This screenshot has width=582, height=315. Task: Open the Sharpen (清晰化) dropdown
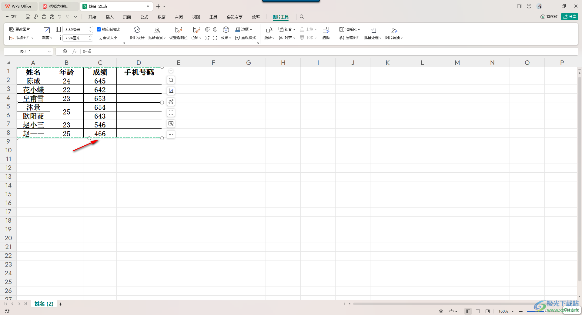[350, 29]
